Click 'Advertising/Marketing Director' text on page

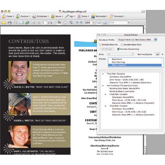click(104, 146)
